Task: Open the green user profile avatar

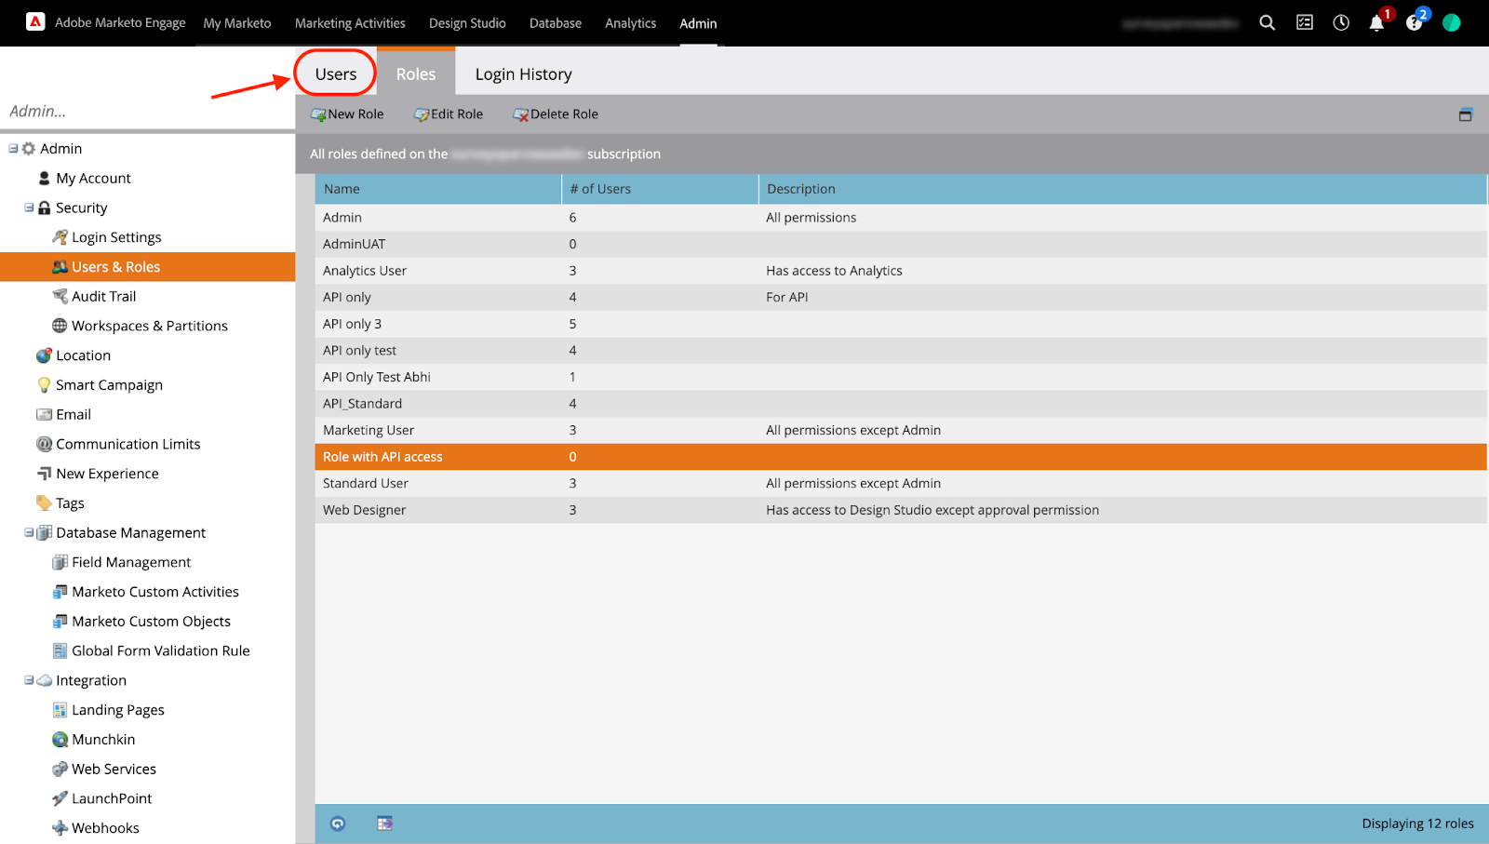Action: [1451, 23]
